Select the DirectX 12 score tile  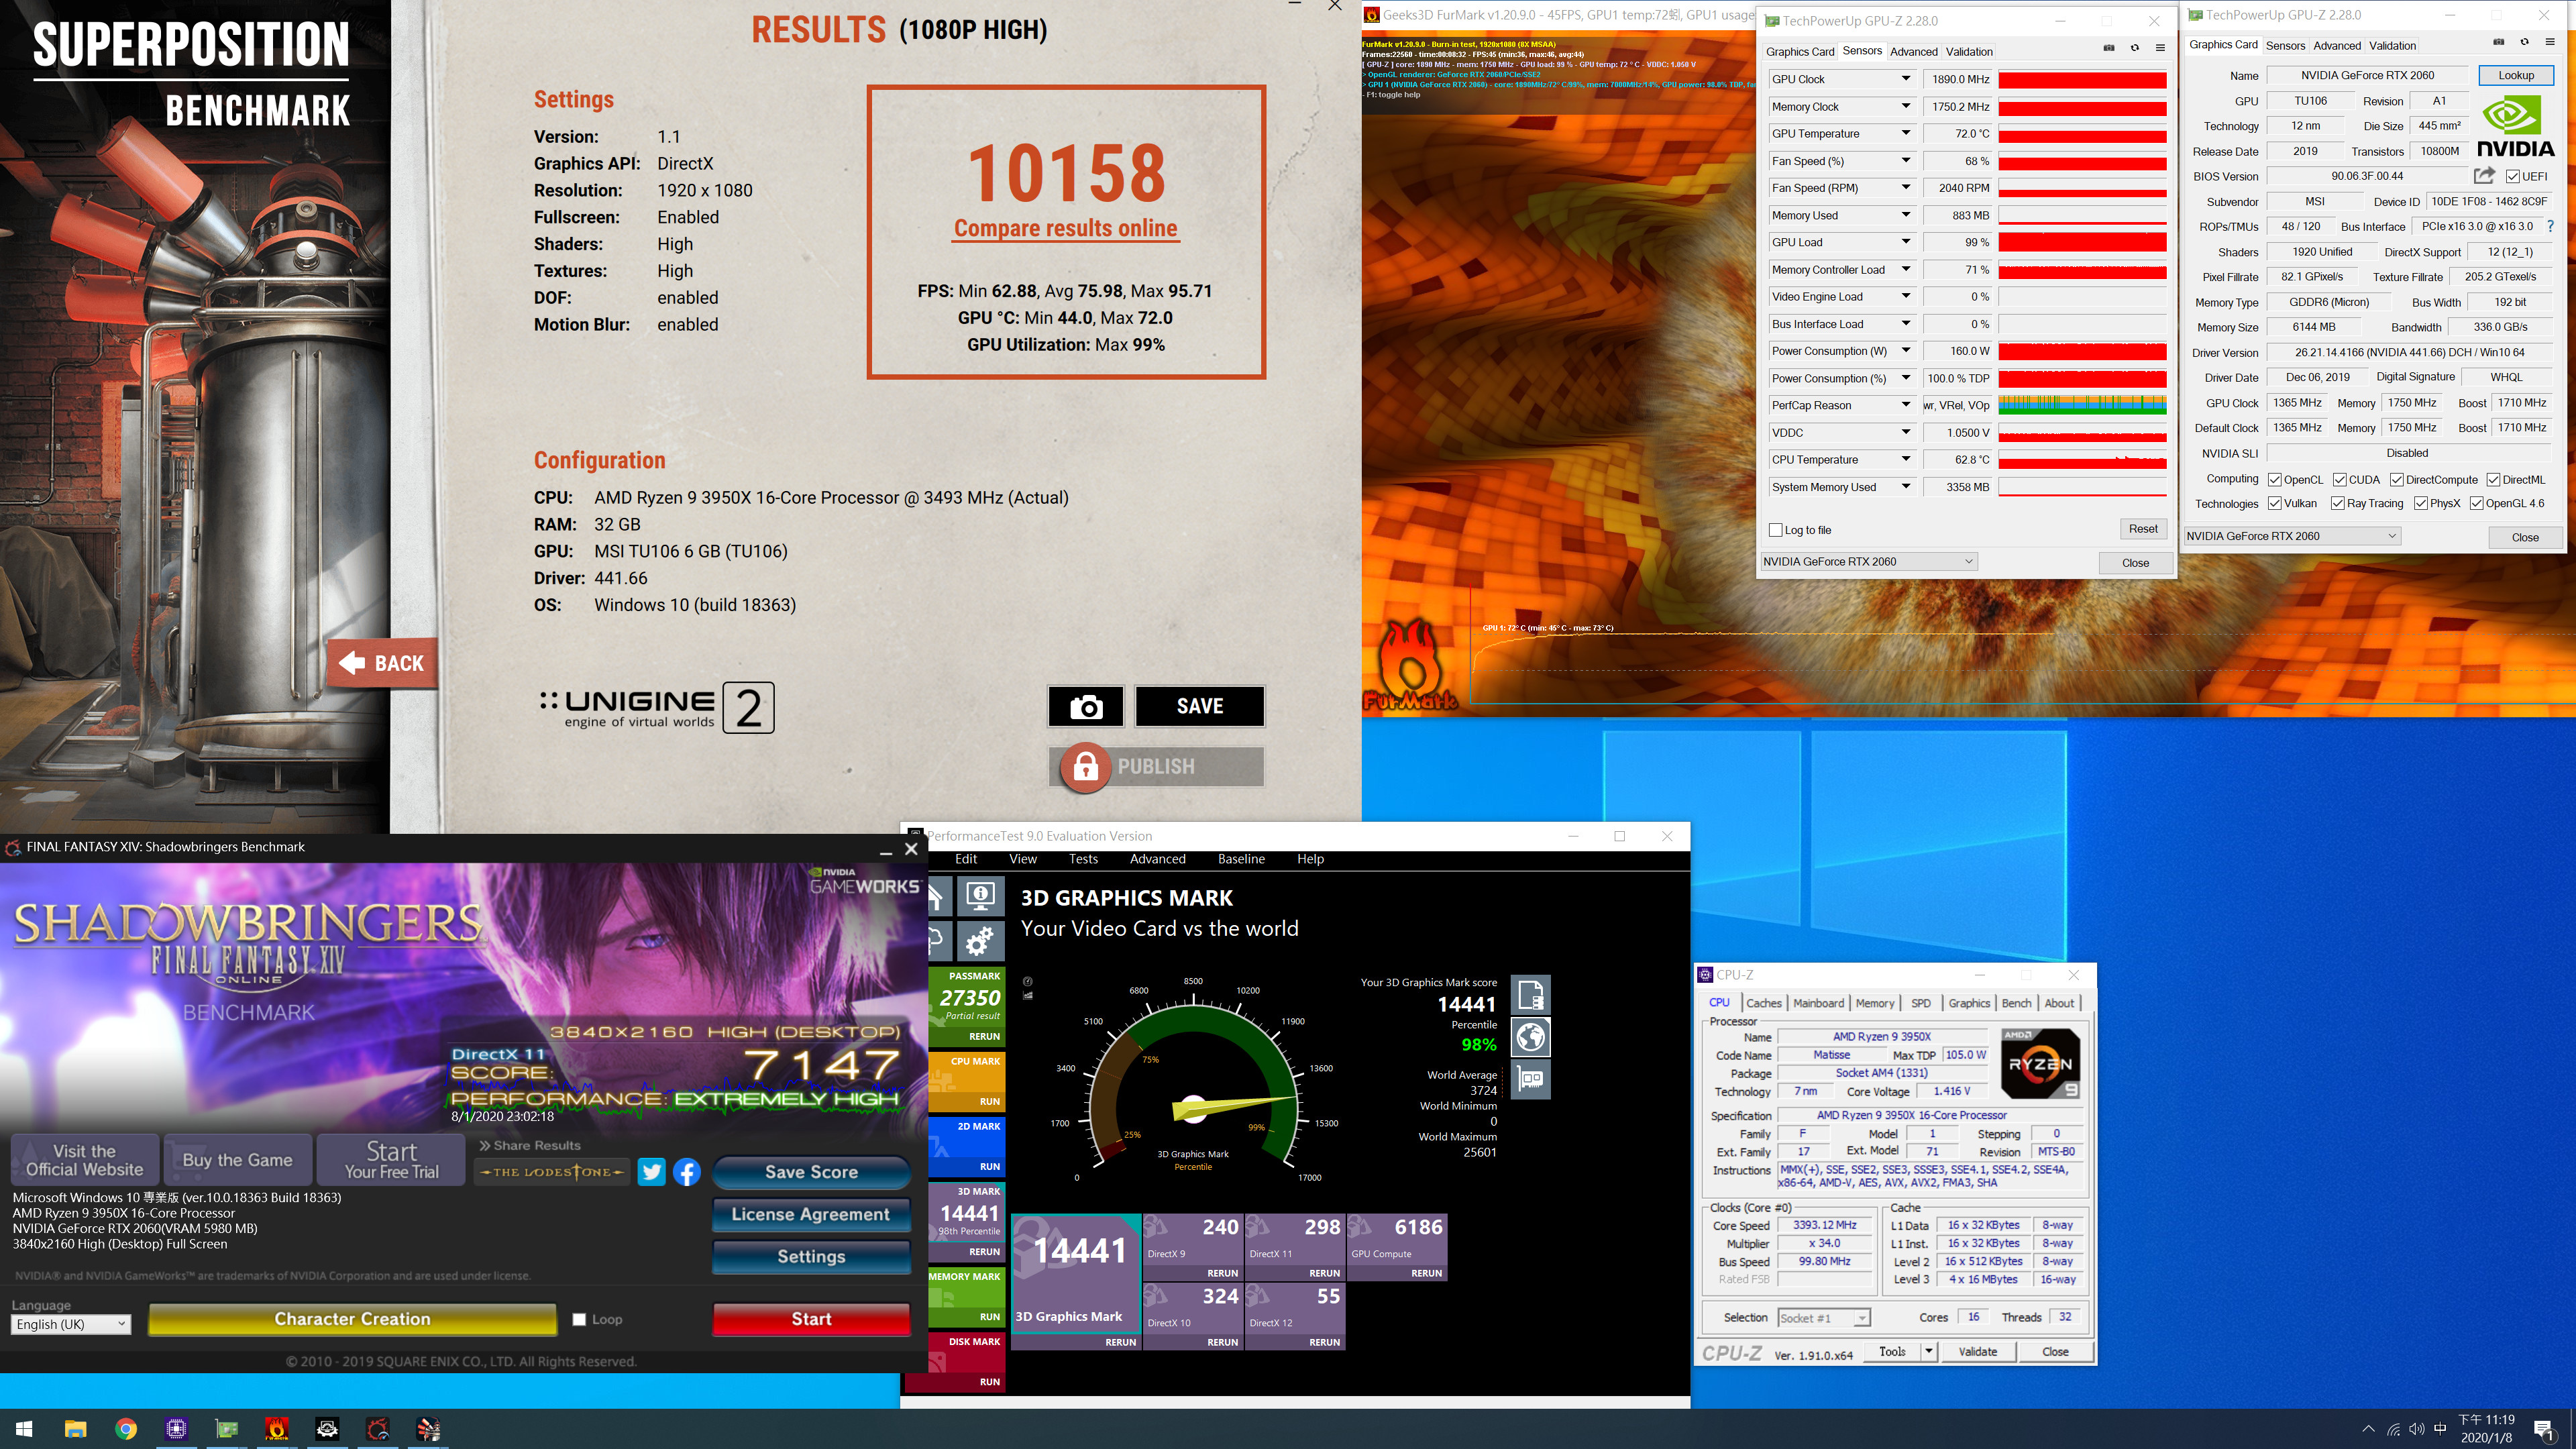pyautogui.click(x=1294, y=1316)
